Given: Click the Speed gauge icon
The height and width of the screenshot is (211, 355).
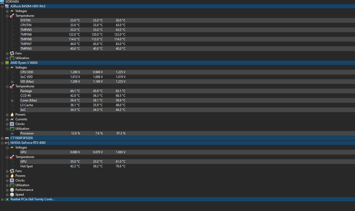Looking at the screenshot, I should point(12,195).
